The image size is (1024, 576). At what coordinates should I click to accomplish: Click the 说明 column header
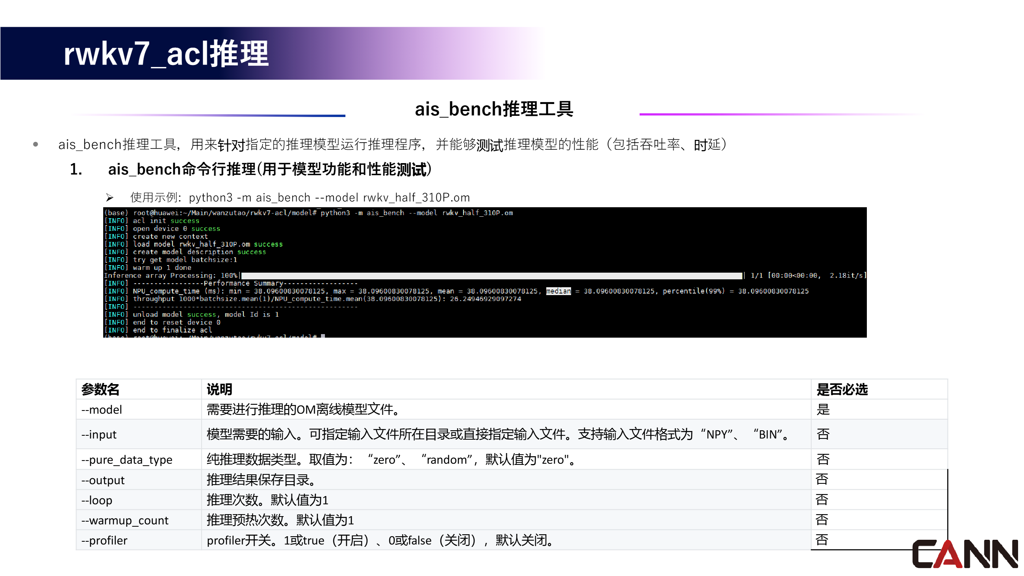219,389
